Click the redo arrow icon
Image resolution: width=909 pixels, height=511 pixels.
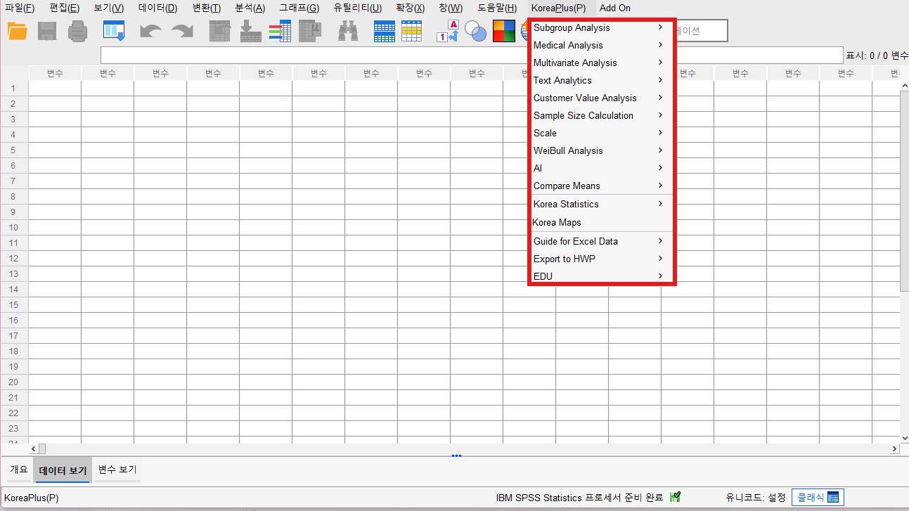pos(182,31)
